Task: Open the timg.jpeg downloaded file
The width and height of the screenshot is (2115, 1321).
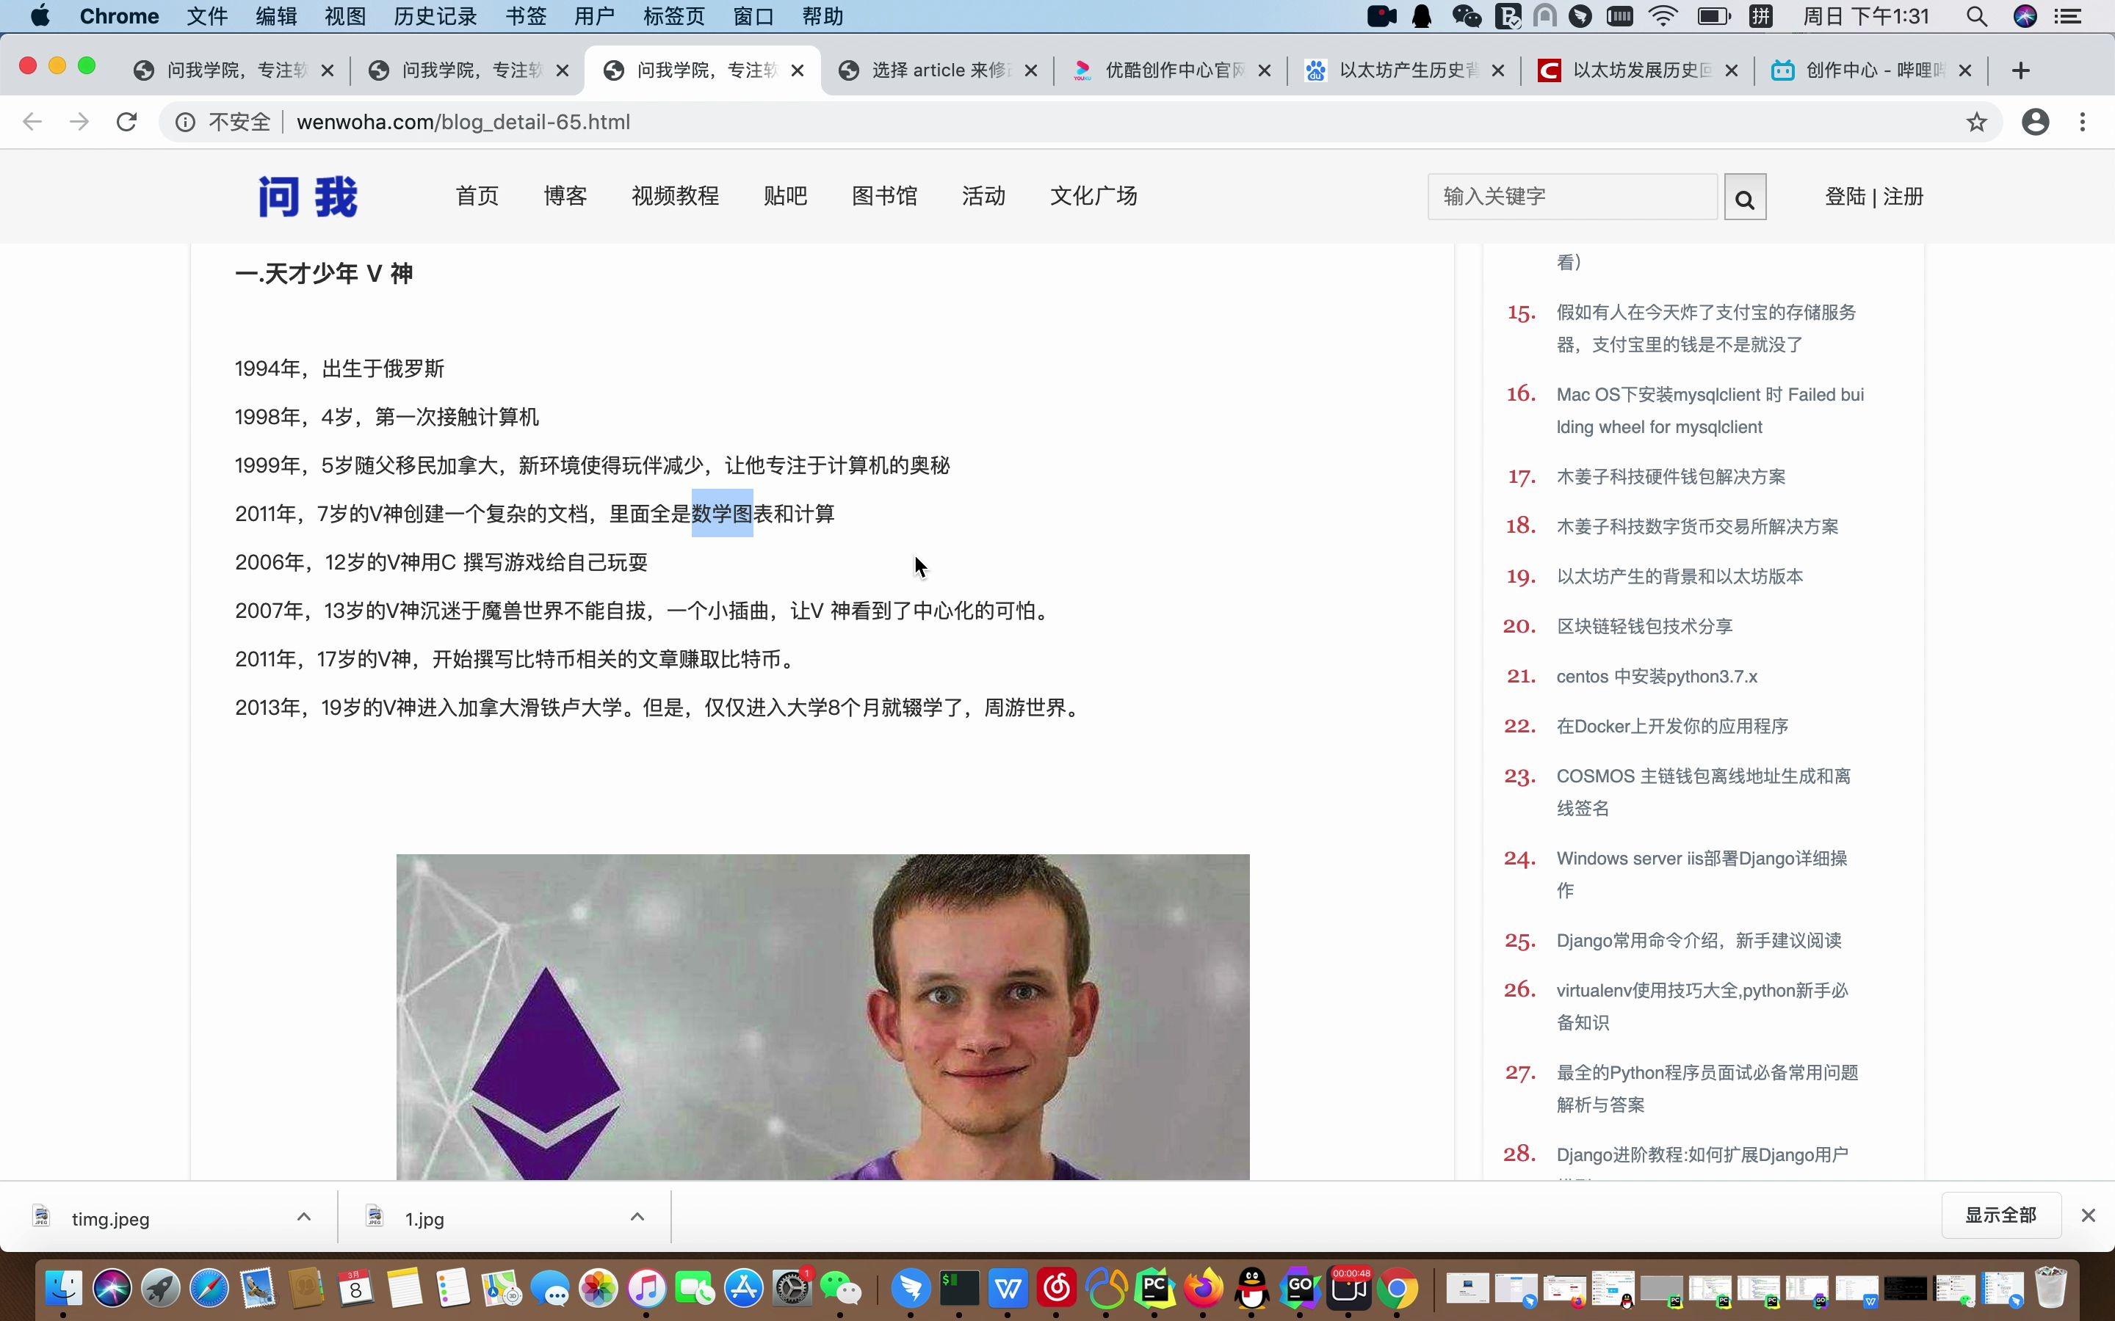Action: tap(110, 1219)
